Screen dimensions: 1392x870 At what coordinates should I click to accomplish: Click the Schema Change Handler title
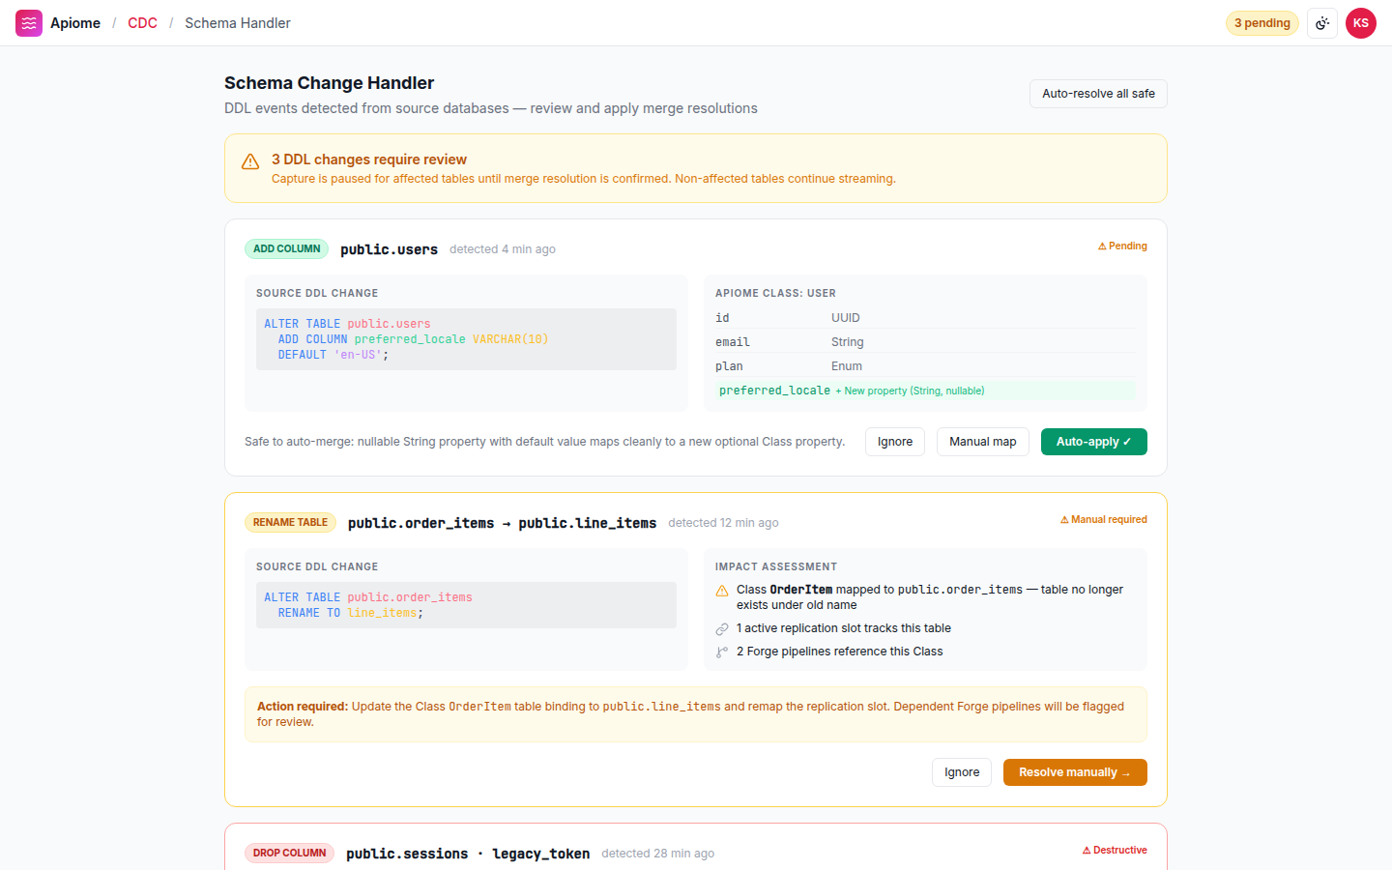[x=329, y=83]
